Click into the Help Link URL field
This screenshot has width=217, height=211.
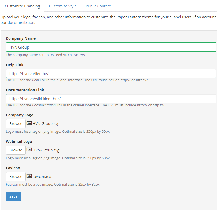(x=111, y=73)
